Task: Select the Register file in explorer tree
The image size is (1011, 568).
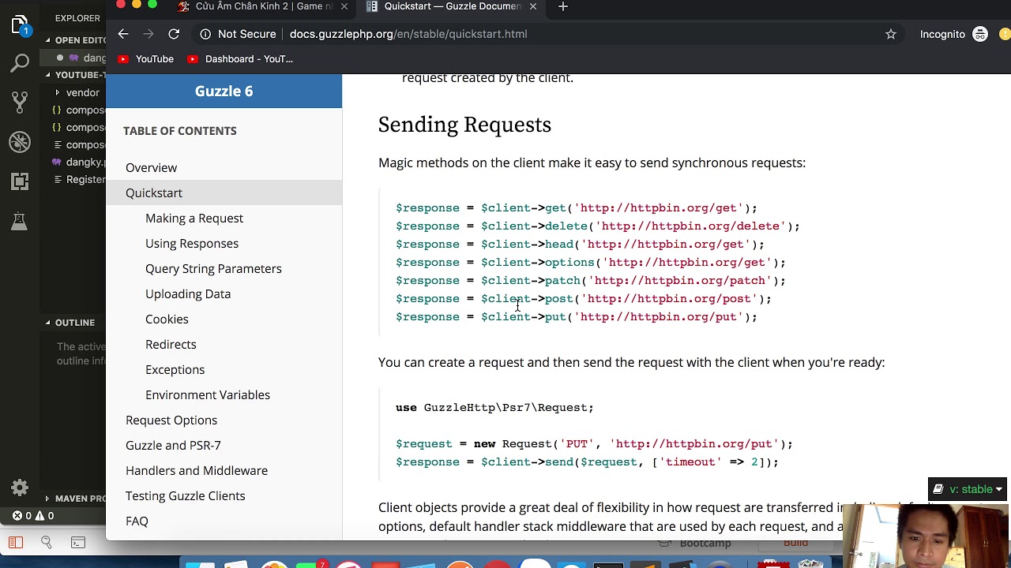Action: point(78,179)
